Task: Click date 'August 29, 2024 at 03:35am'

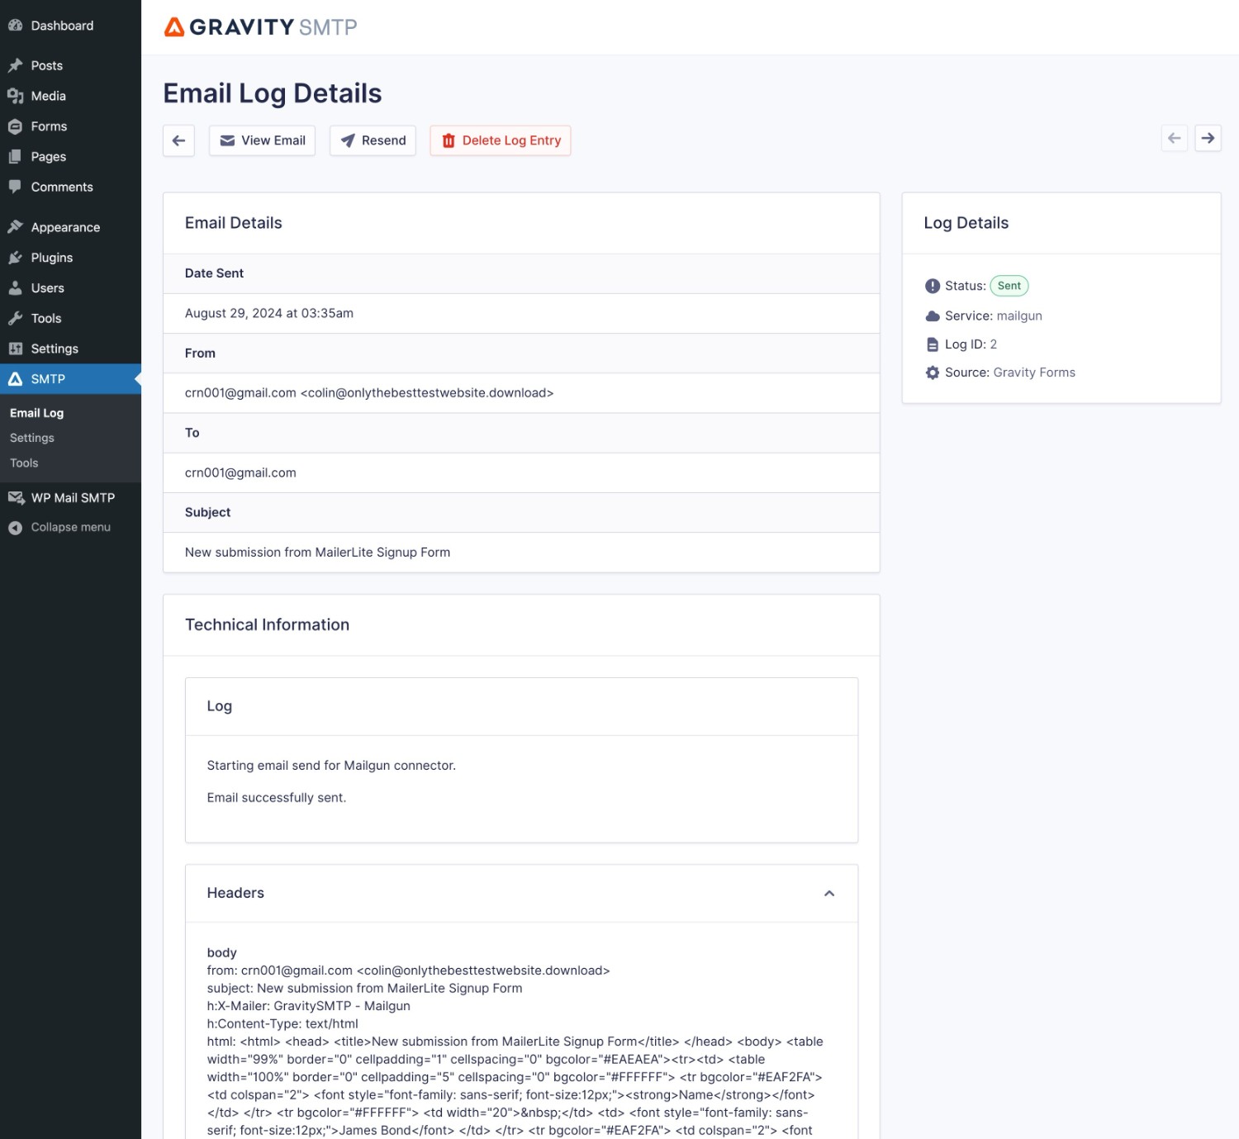Action: [x=269, y=313]
